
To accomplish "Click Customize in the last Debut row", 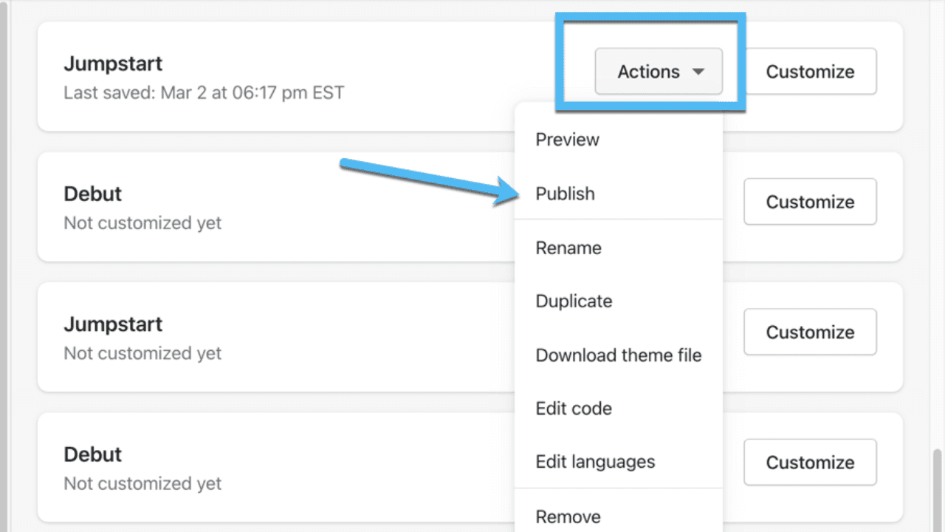I will pos(810,463).
